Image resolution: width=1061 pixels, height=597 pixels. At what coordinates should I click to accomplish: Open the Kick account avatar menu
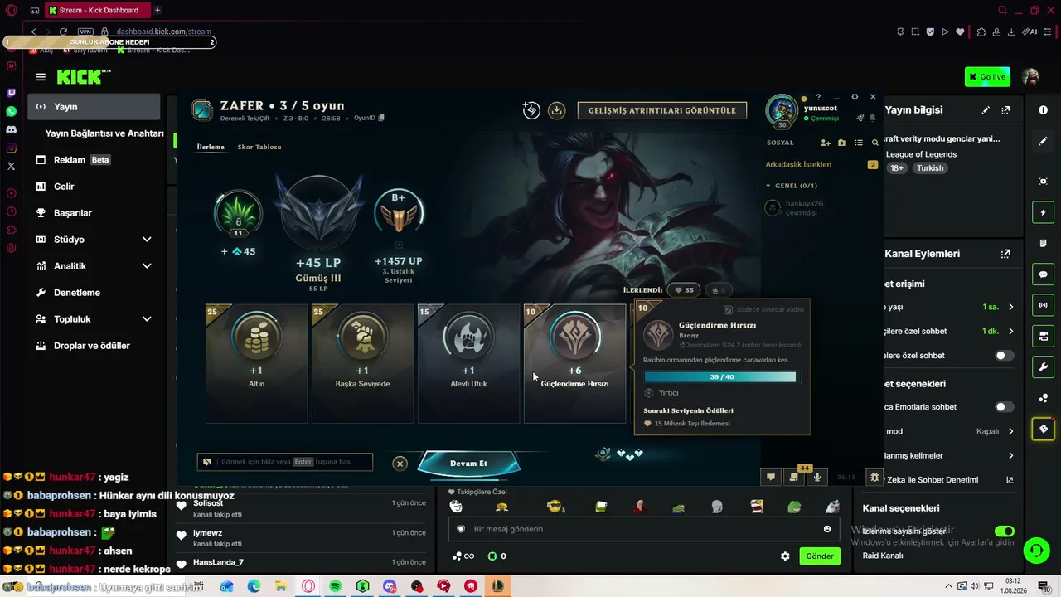[1030, 77]
